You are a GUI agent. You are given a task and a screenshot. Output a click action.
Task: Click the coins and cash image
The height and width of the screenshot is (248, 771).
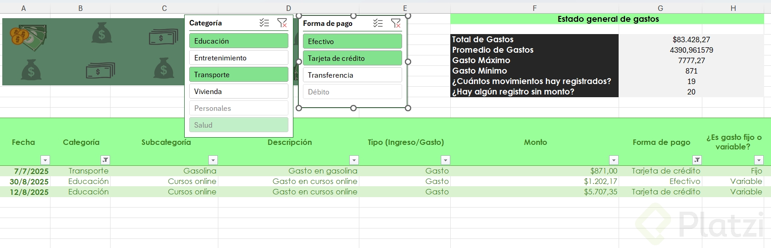pyautogui.click(x=28, y=36)
